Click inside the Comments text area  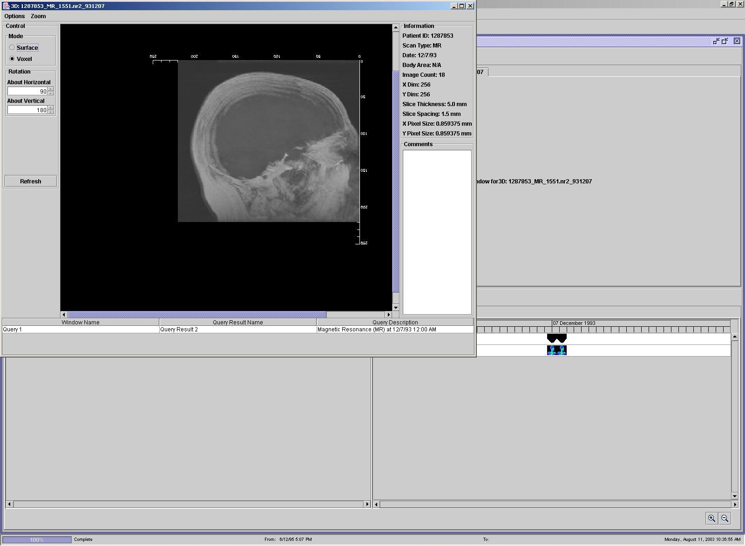click(x=437, y=232)
